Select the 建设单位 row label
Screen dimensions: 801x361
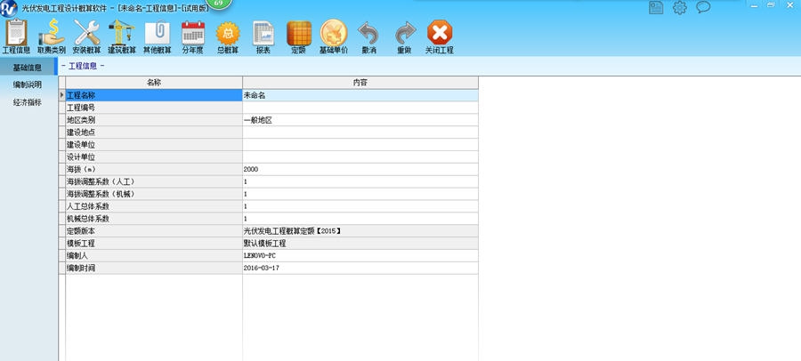click(154, 145)
